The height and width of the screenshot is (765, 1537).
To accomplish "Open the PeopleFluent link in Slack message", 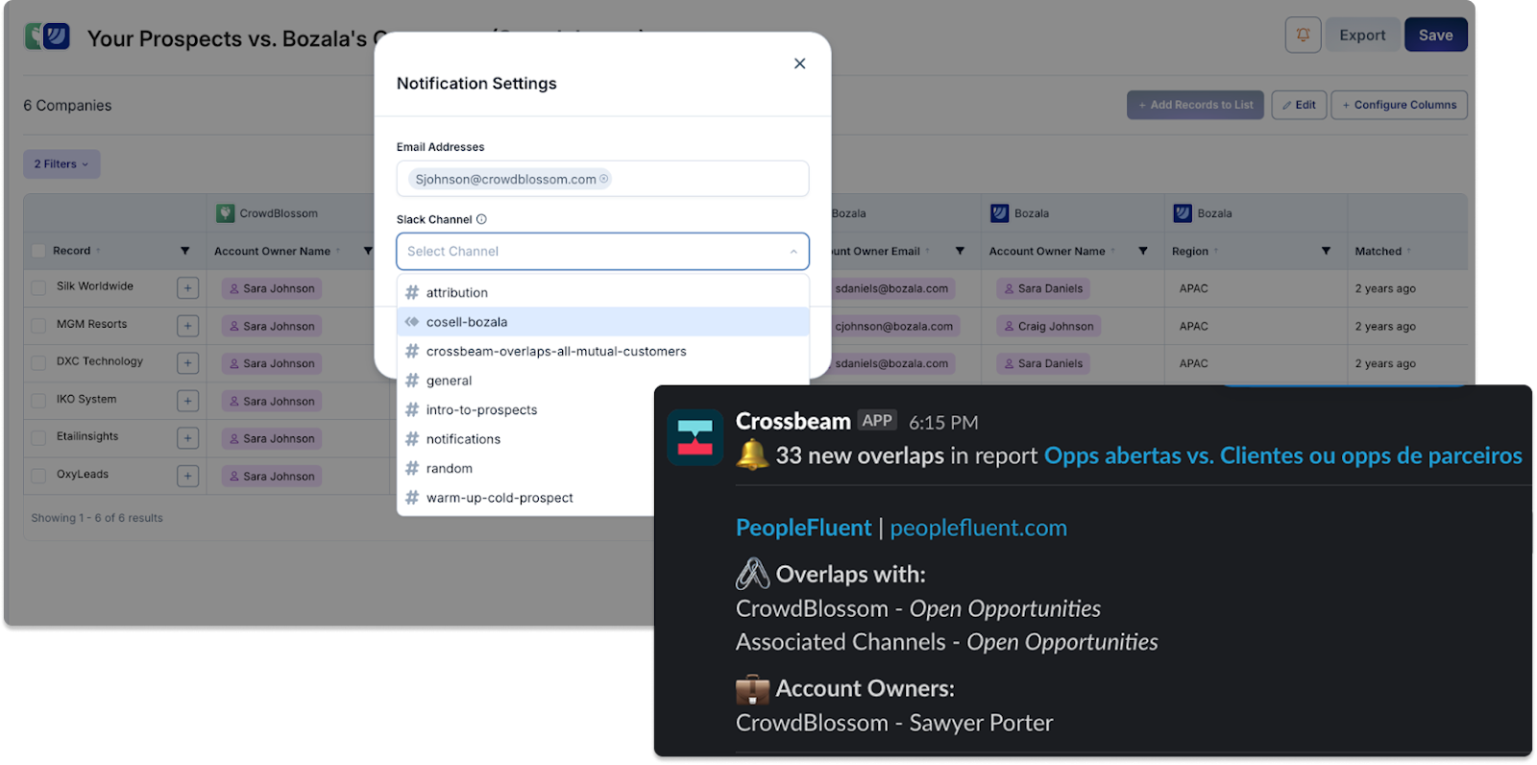I will coord(803,528).
